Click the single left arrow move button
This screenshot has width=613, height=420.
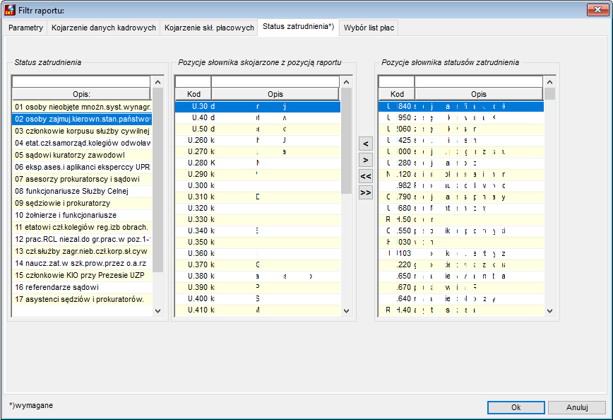coord(366,144)
